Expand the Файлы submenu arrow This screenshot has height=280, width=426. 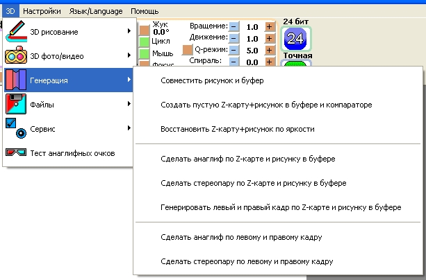(x=129, y=104)
